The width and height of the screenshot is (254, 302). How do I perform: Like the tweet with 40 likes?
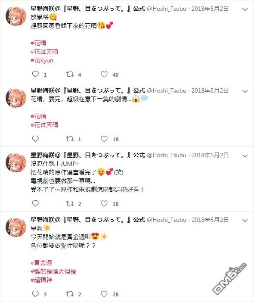(x=104, y=74)
